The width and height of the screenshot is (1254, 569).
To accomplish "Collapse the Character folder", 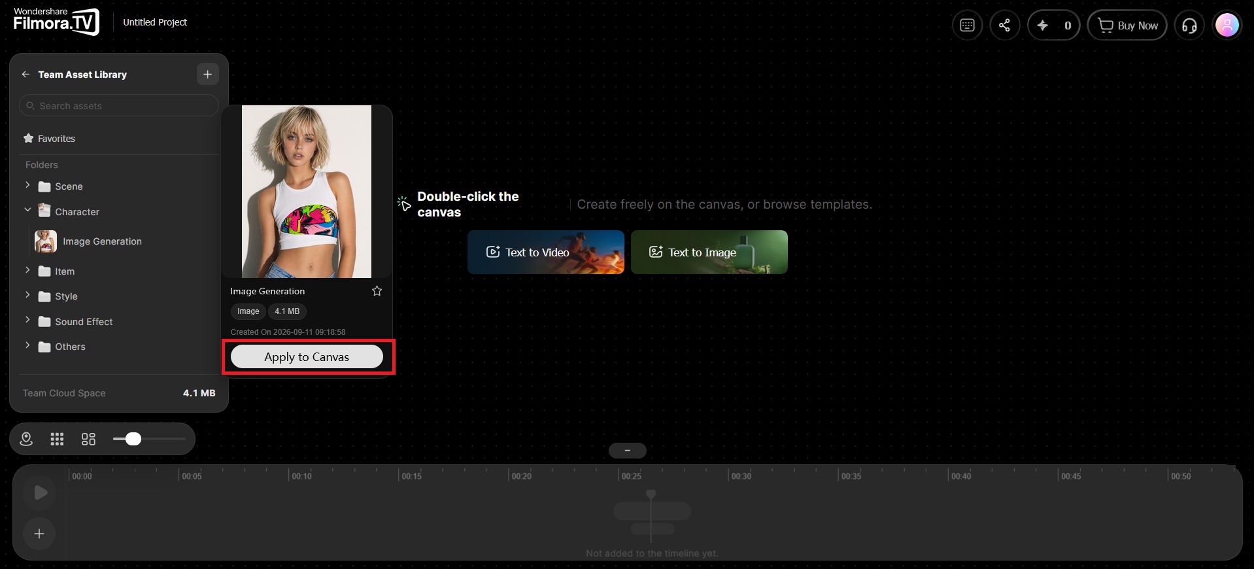I will click(27, 210).
